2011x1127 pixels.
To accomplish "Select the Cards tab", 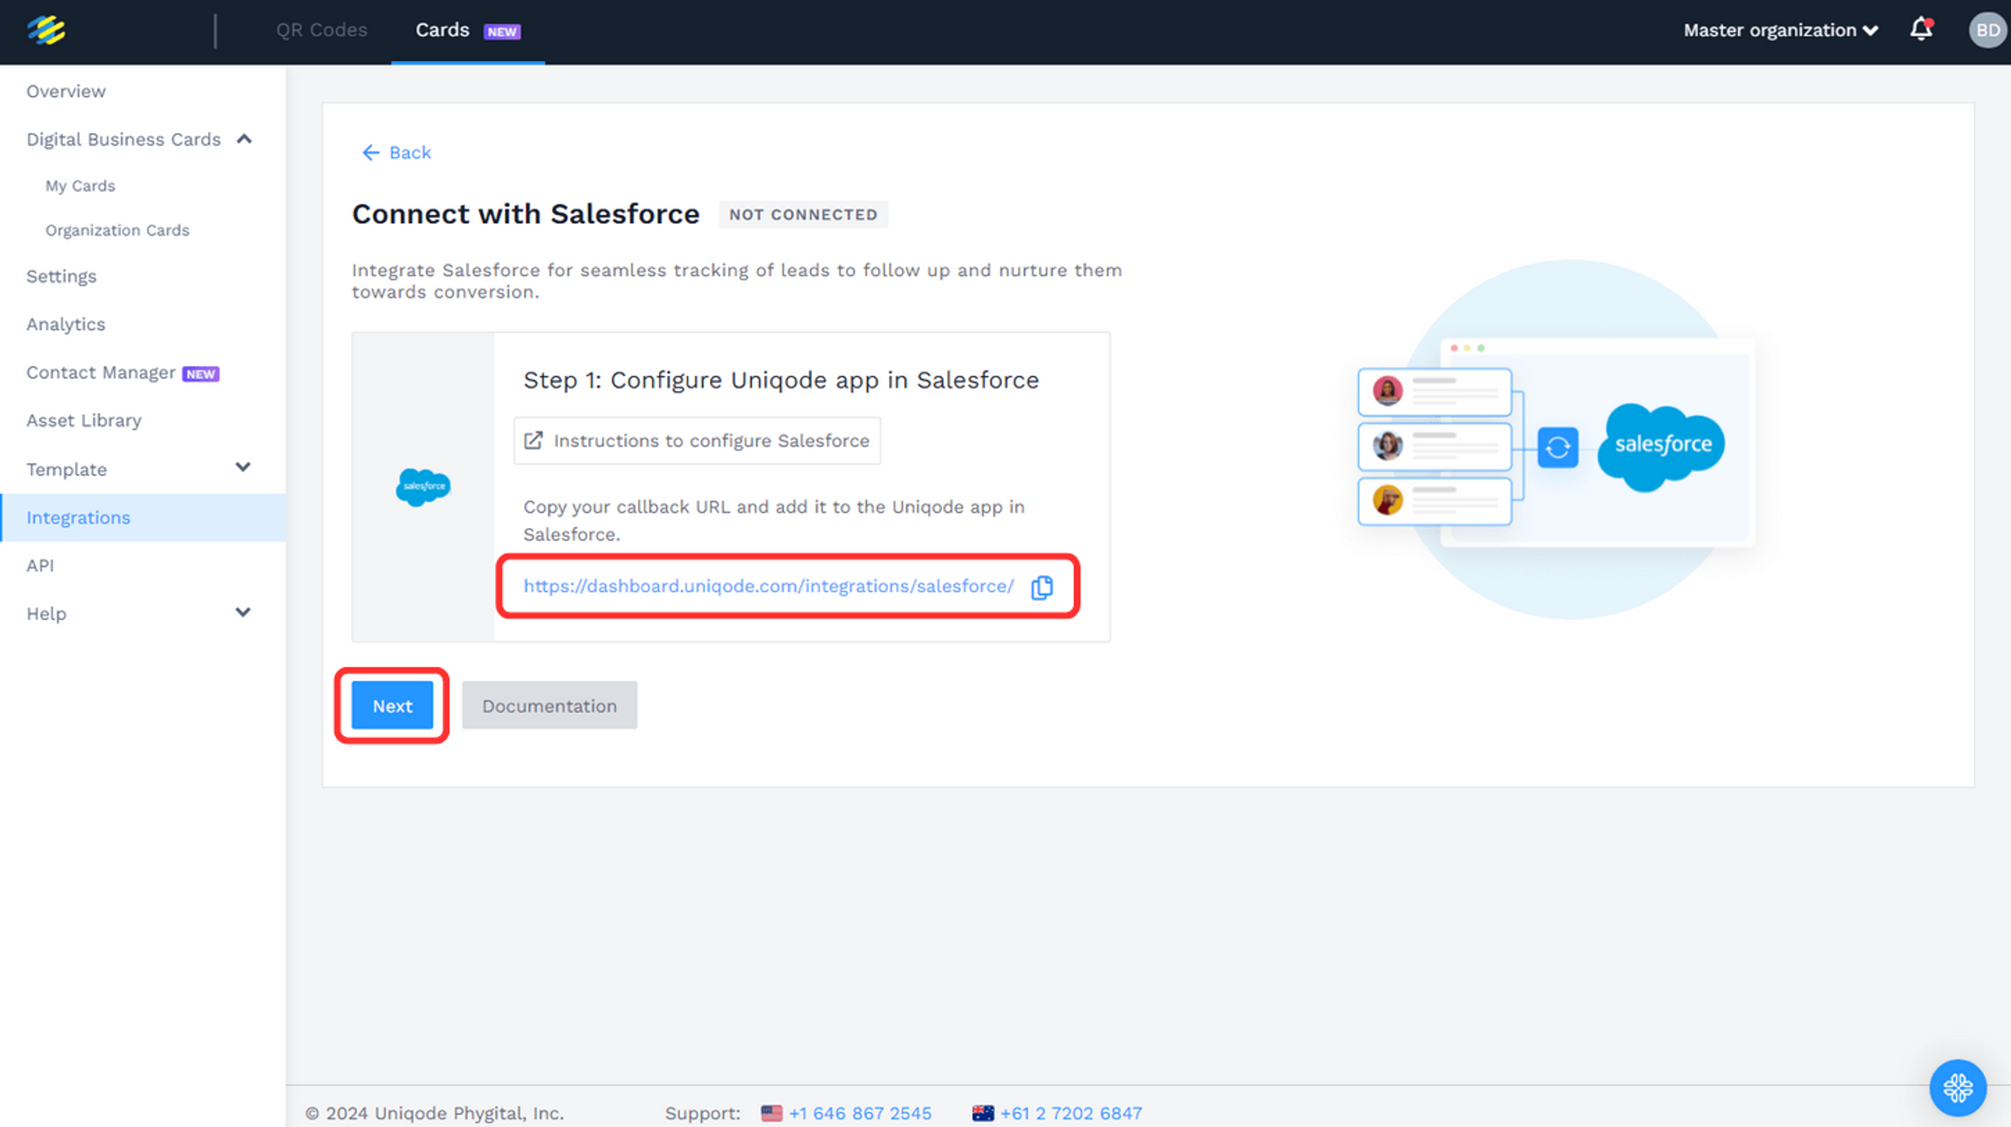I will 468,30.
